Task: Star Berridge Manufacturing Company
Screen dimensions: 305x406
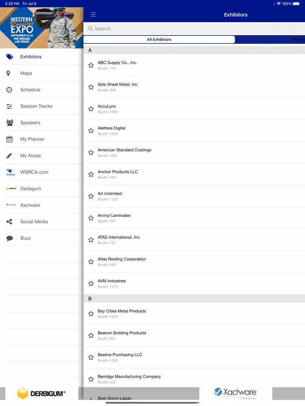Action: click(91, 379)
